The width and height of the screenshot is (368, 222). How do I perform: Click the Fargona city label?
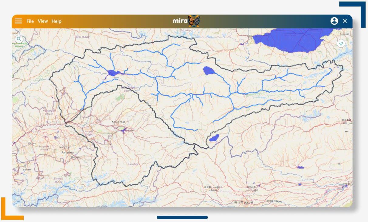coord(68,152)
